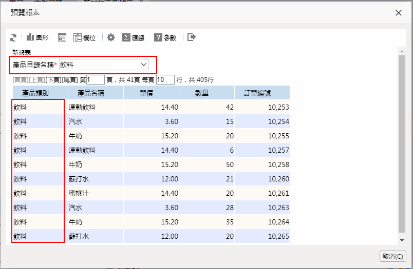This screenshot has height=269, width=413.
Task: Click the export icon in toolbar
Action: point(192,37)
